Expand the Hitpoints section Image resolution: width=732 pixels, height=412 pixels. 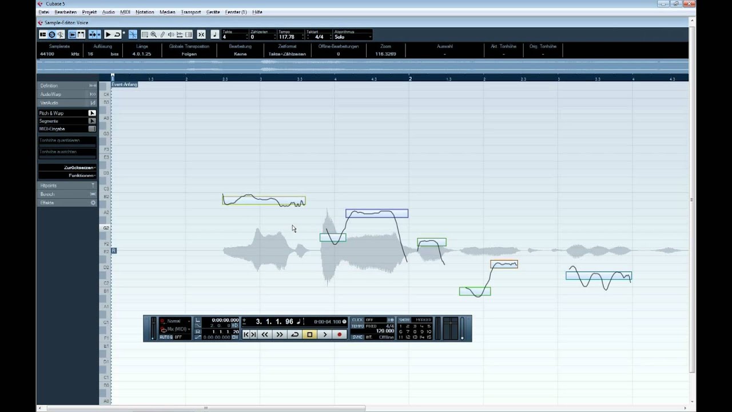coord(67,186)
